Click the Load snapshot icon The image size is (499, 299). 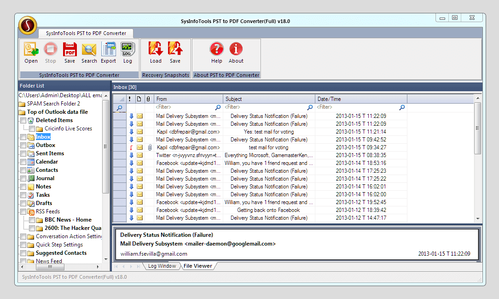point(156,49)
